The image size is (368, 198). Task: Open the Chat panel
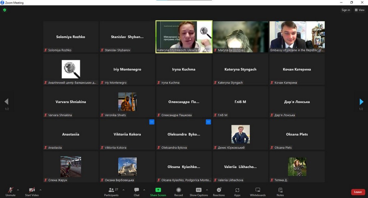(x=137, y=192)
